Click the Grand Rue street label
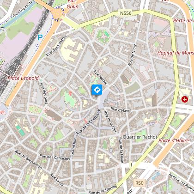Viewport: 194px width, 194px height. (73, 146)
